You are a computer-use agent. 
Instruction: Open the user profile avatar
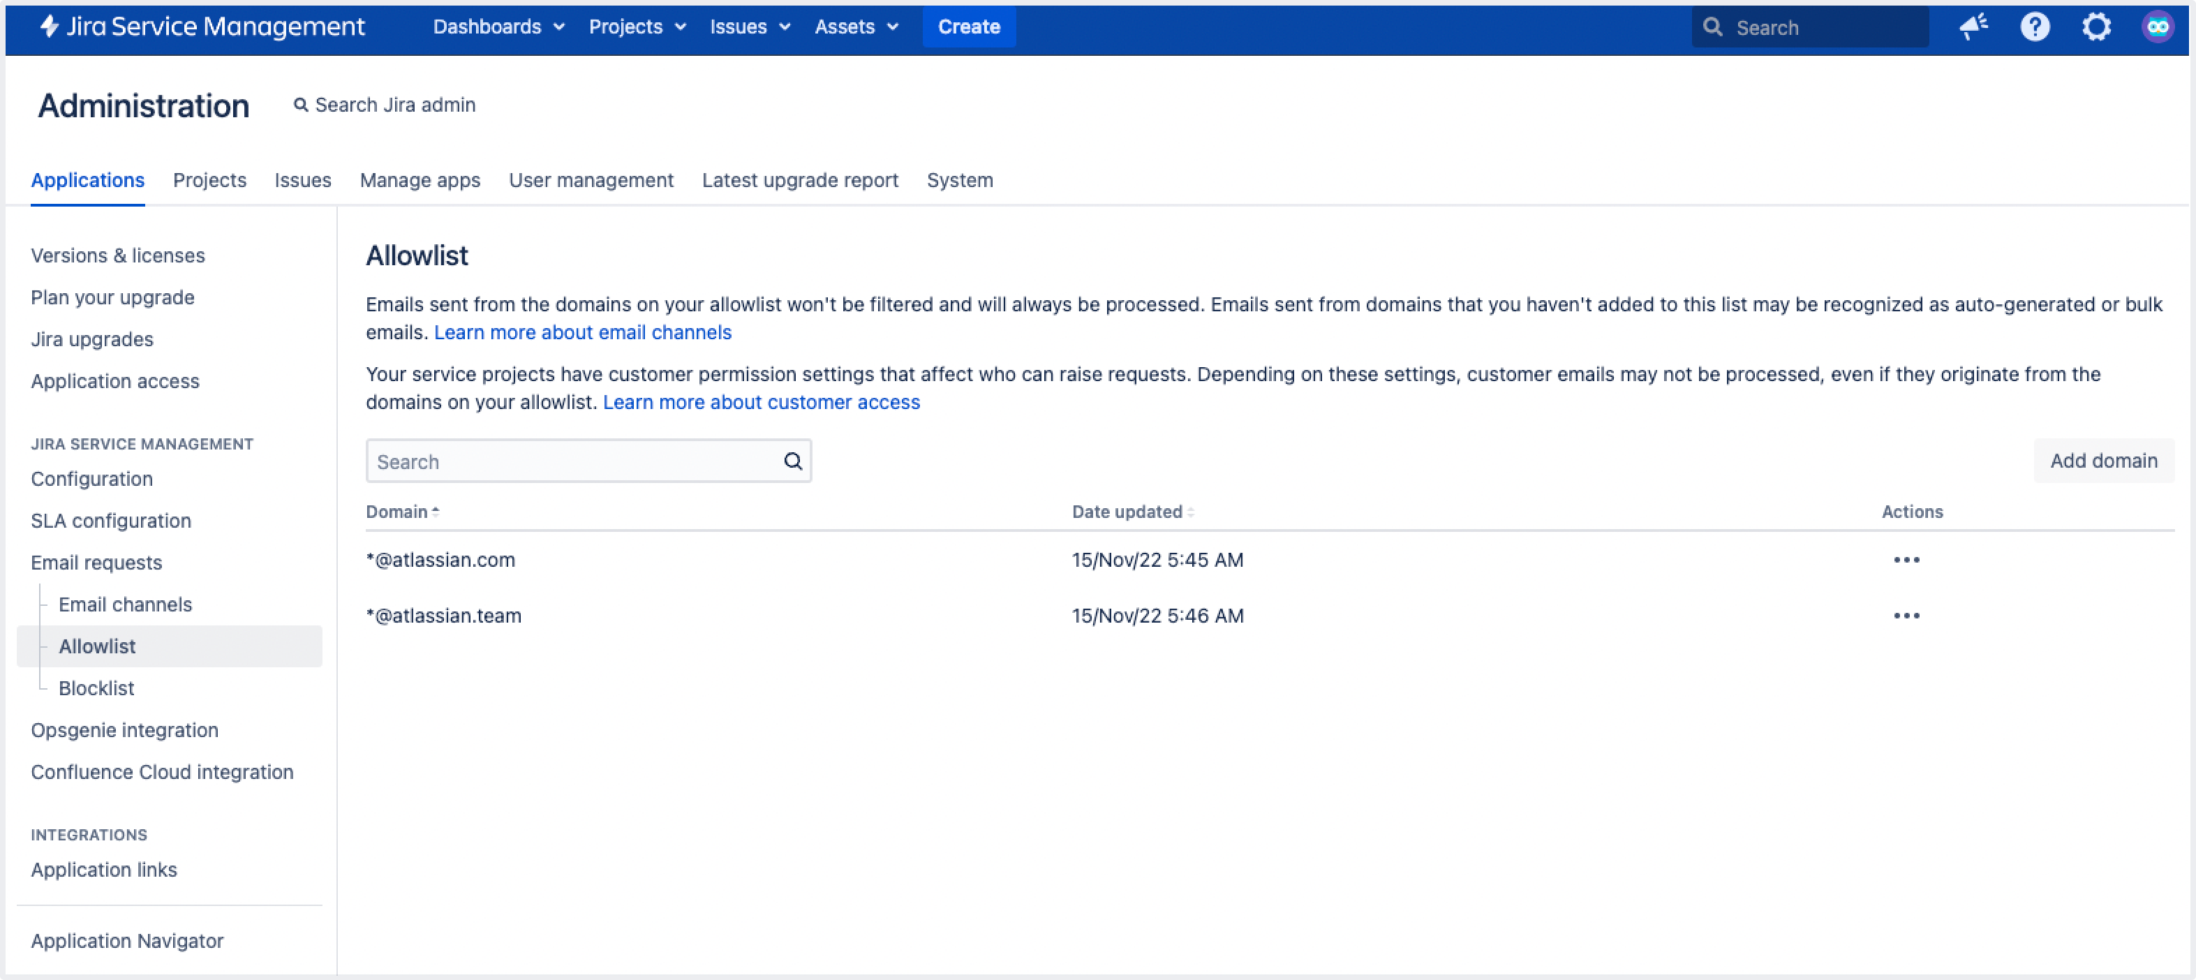2158,27
